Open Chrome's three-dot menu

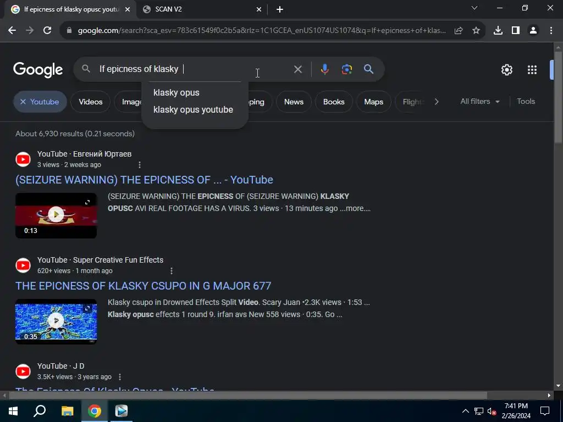click(x=551, y=31)
